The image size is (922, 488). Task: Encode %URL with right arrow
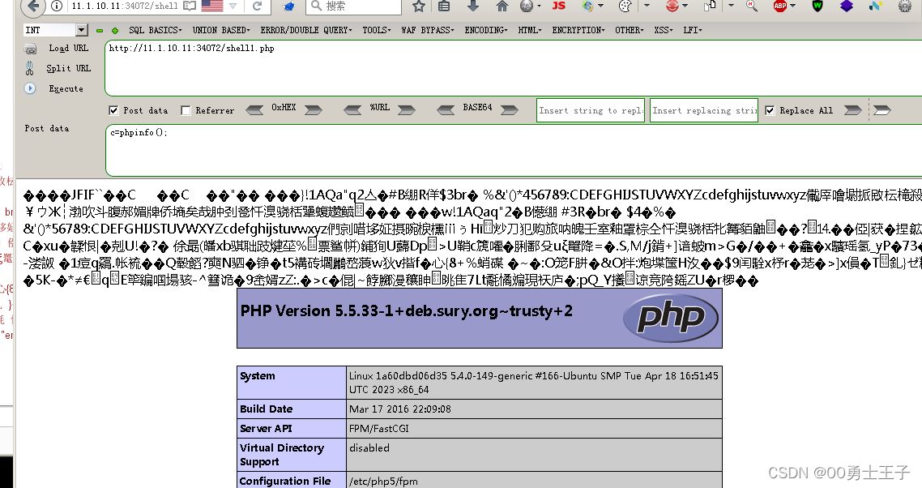407,110
